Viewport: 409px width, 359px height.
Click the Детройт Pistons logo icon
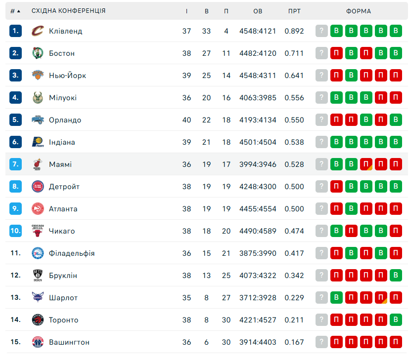point(38,187)
